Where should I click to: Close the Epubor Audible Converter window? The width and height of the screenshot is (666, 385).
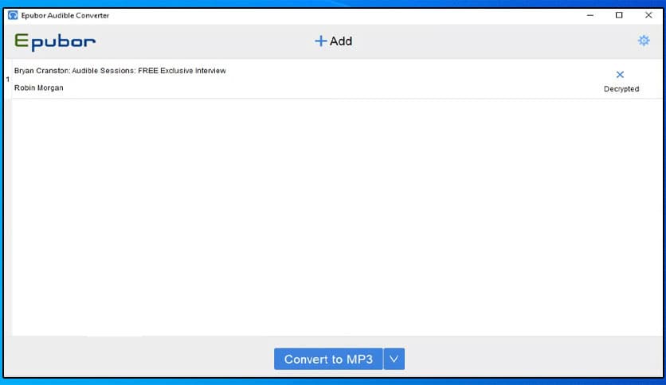pyautogui.click(x=648, y=15)
